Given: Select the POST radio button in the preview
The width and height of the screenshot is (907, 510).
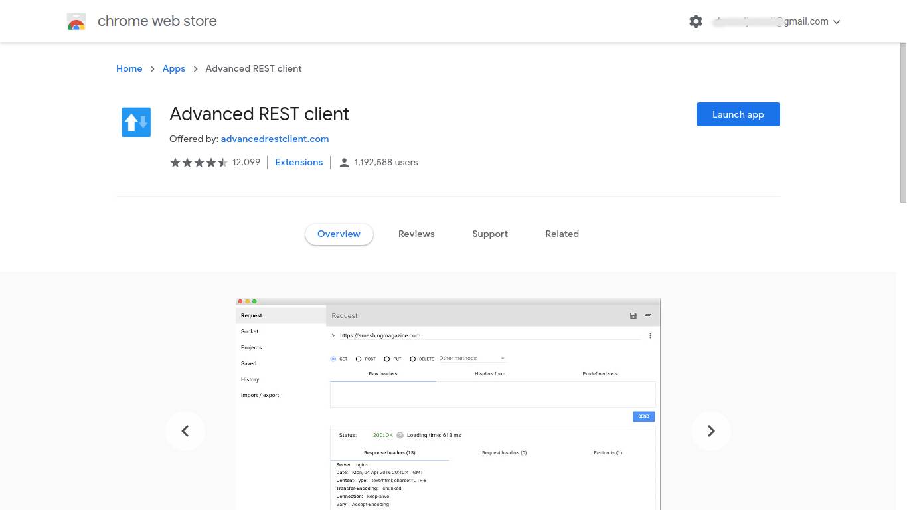Looking at the screenshot, I should 359,359.
